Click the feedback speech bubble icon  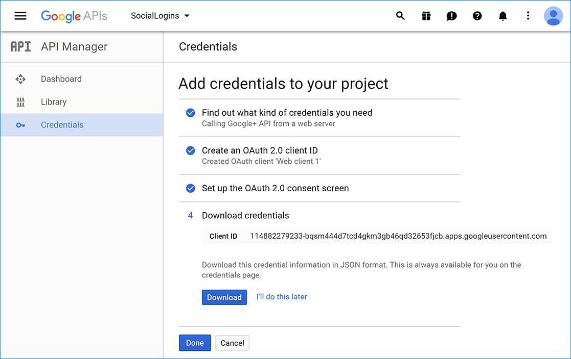coord(451,16)
